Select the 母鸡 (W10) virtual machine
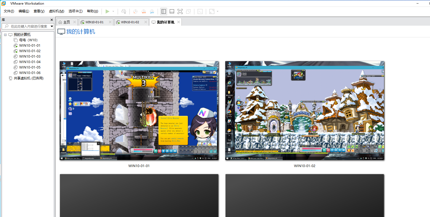Screen dimensions: 430x217 [28, 40]
